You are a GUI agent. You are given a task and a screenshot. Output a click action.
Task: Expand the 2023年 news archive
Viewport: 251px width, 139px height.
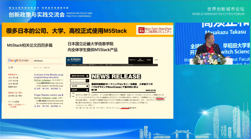(x=87, y=86)
